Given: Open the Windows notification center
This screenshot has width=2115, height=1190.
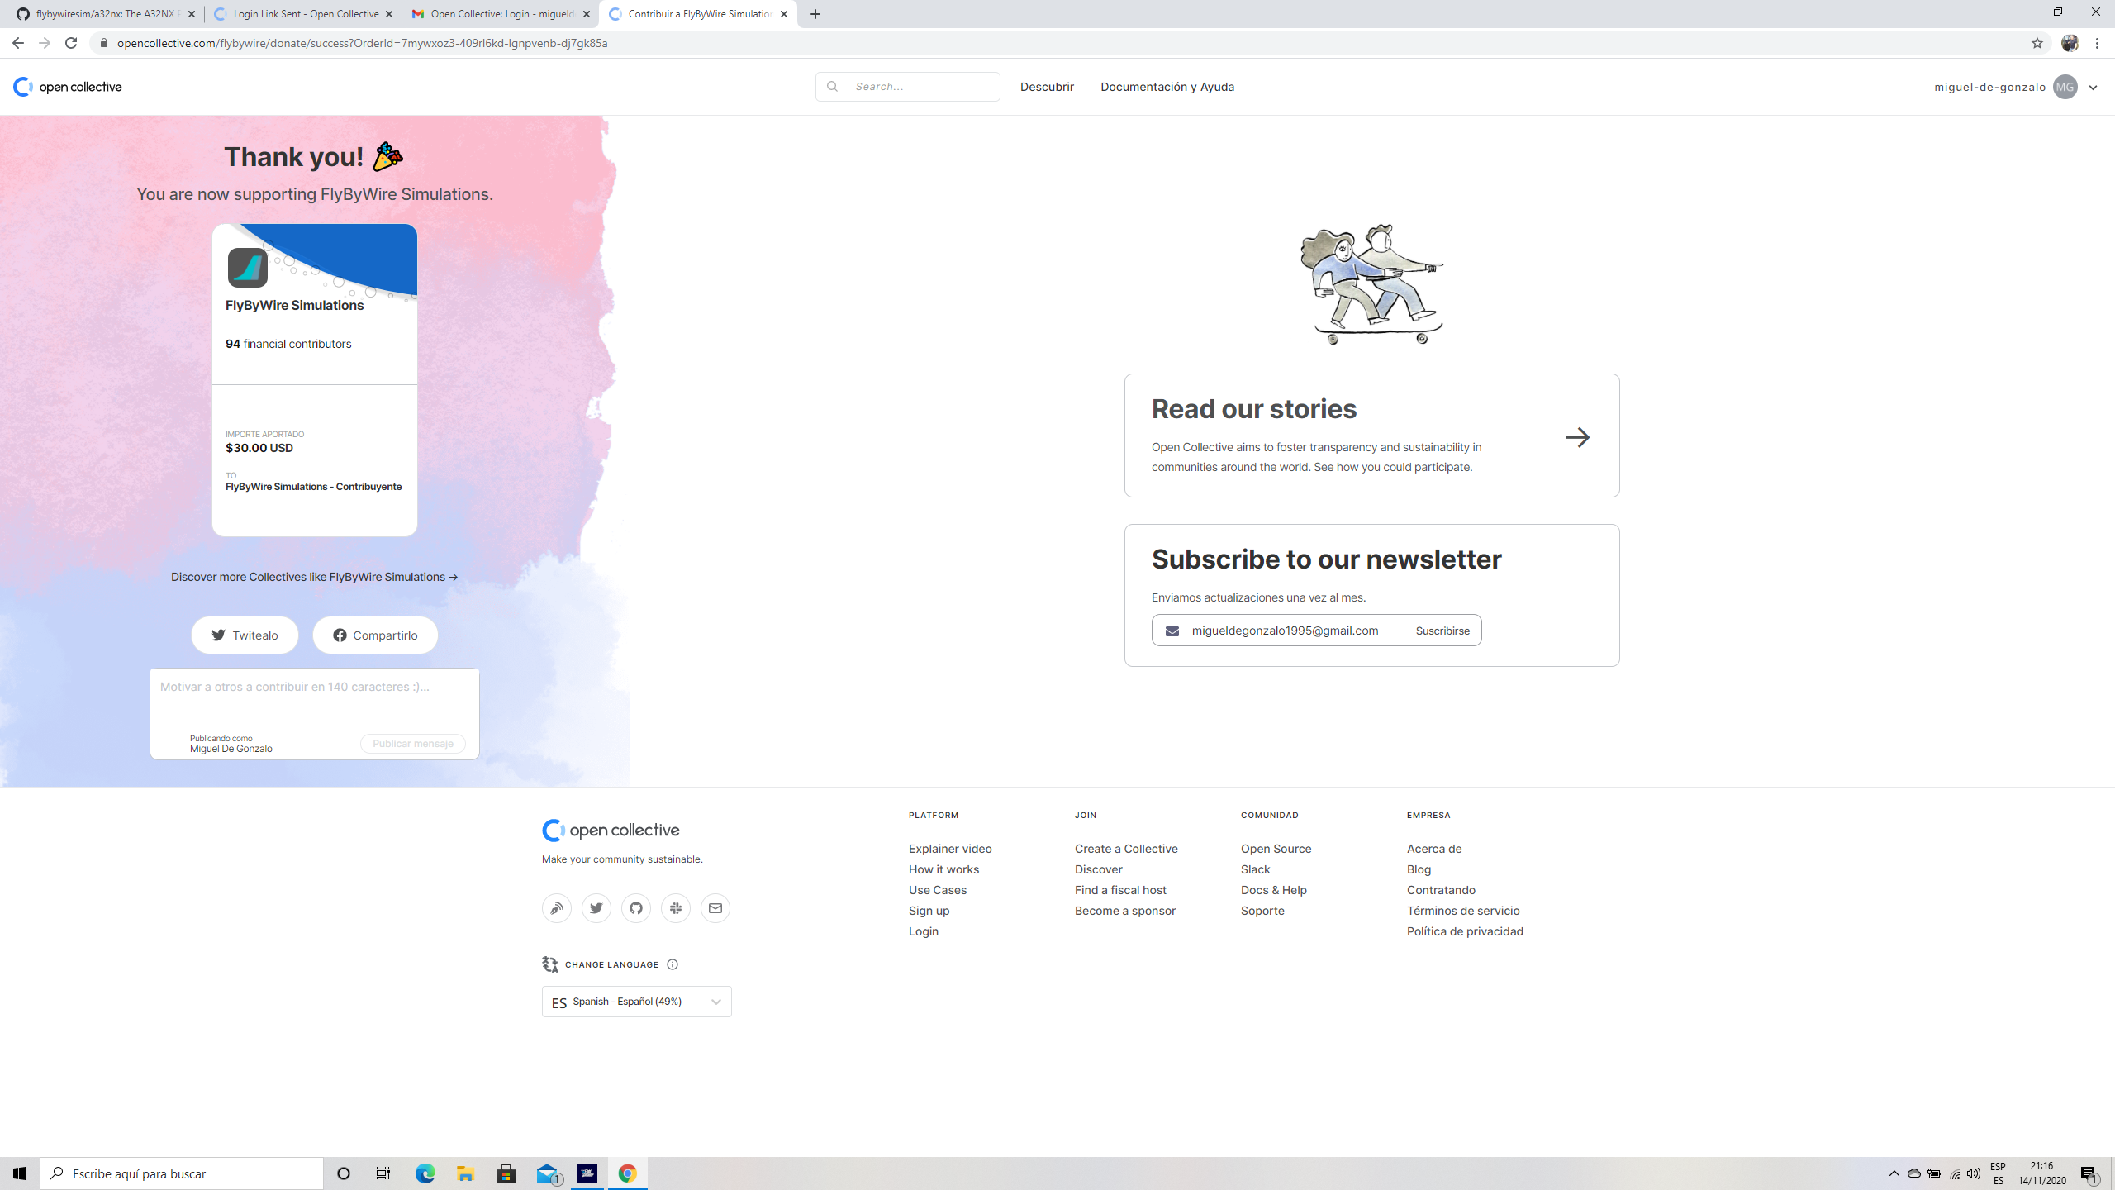Looking at the screenshot, I should point(2089,1173).
